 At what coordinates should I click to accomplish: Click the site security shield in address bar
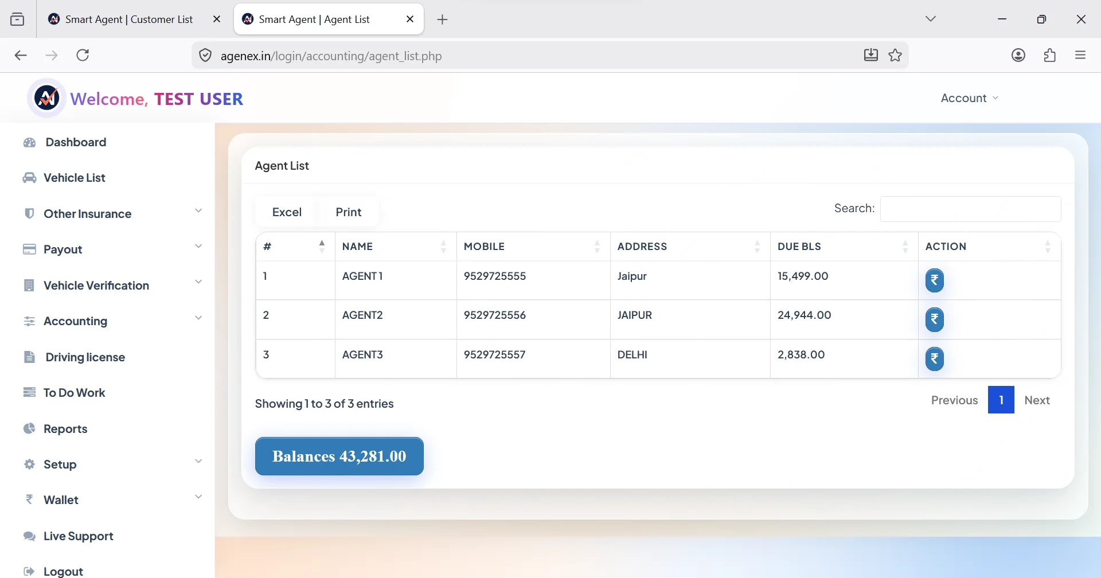tap(205, 55)
